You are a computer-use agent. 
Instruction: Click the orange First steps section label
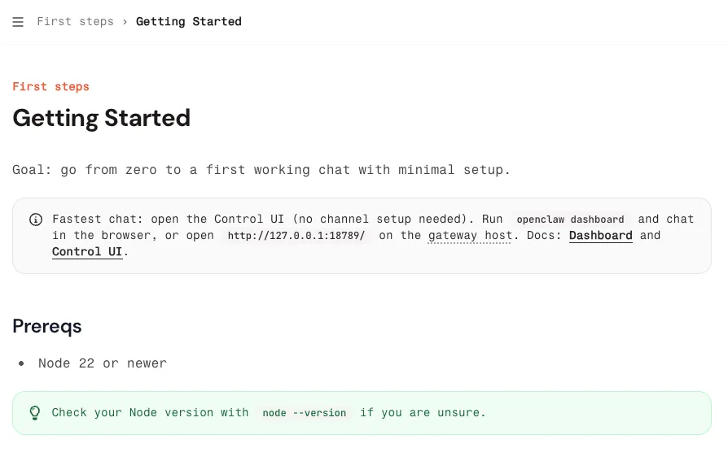tap(50, 87)
